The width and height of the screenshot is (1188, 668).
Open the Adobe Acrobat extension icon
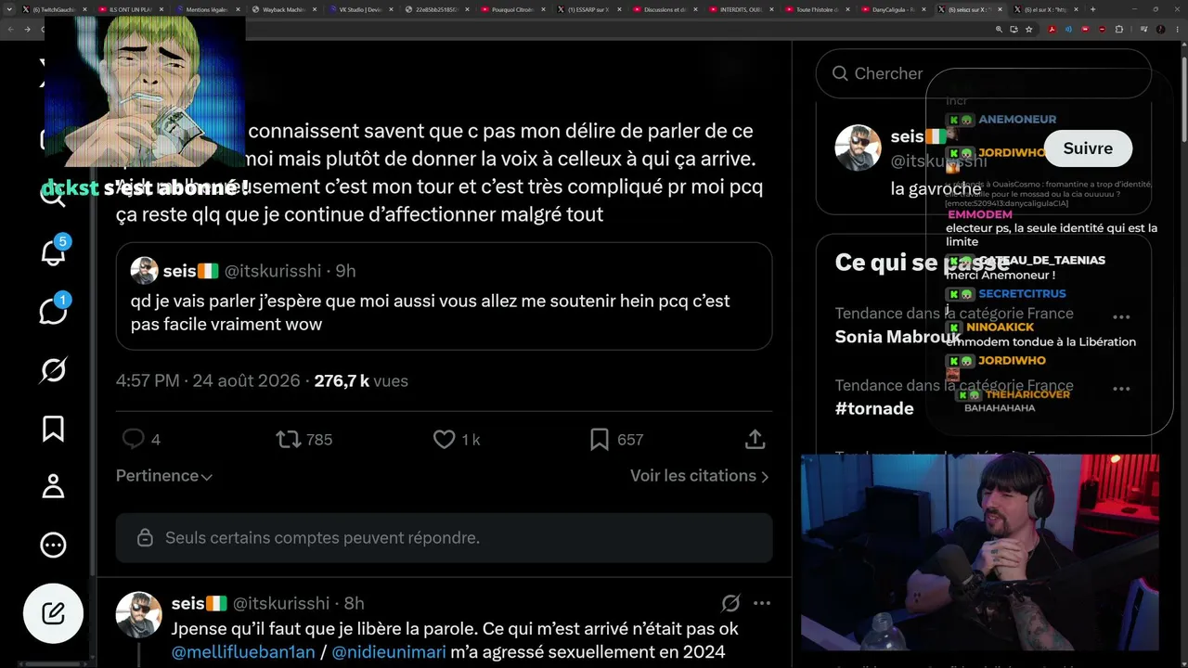tap(1052, 29)
